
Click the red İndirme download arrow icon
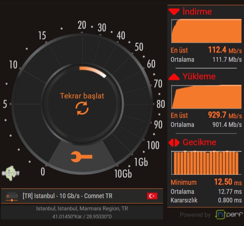click(x=174, y=12)
